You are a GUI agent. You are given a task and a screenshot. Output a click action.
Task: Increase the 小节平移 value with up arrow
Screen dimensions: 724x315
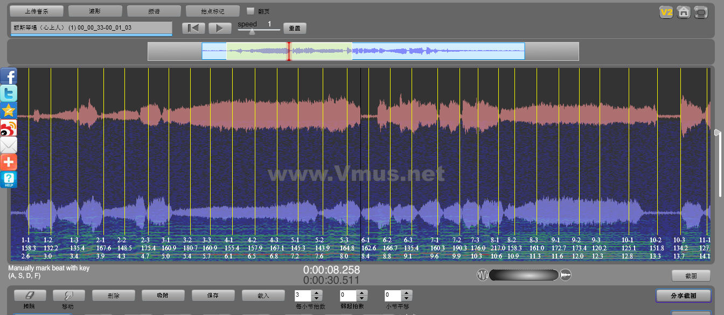pos(407,292)
